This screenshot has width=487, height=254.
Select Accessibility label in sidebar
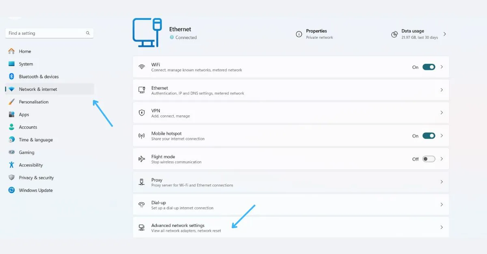coord(31,165)
